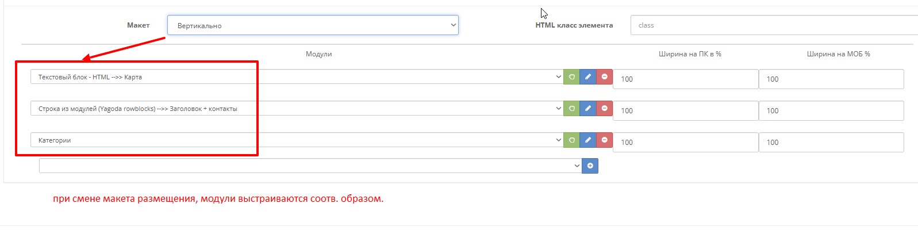Remove the Заголовок + контакты module row
918x234 pixels.
[604, 108]
